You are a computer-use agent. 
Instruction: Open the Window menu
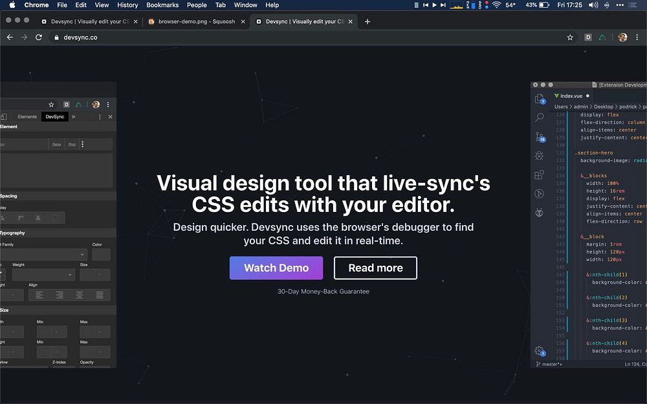pos(245,5)
